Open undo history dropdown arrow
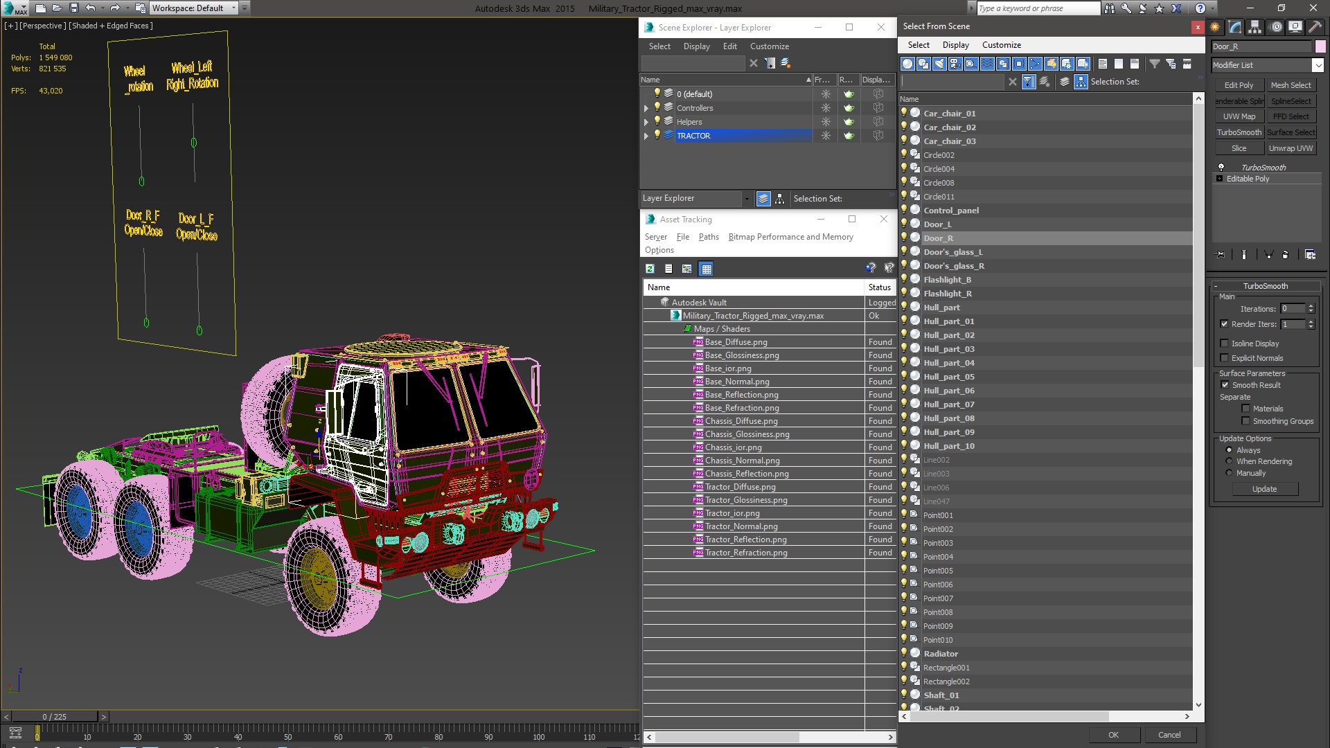This screenshot has width=1330, height=748. point(102,8)
